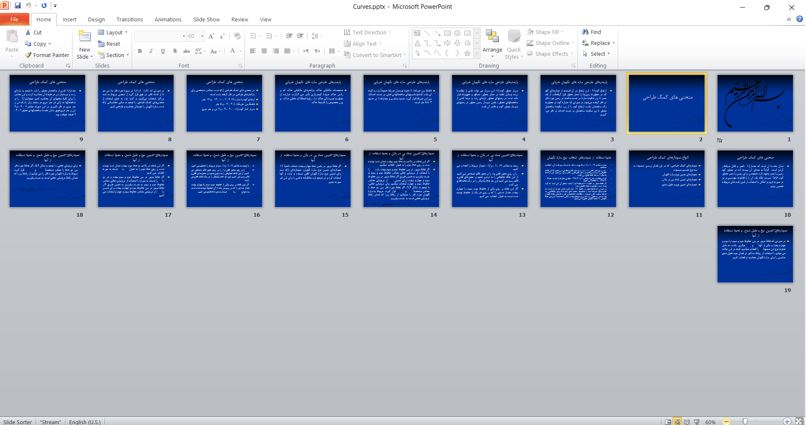
Task: Click the Repeat icon in quick access toolbar
Action: [44, 6]
